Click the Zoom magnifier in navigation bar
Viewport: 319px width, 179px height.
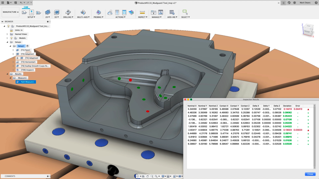[152, 176]
